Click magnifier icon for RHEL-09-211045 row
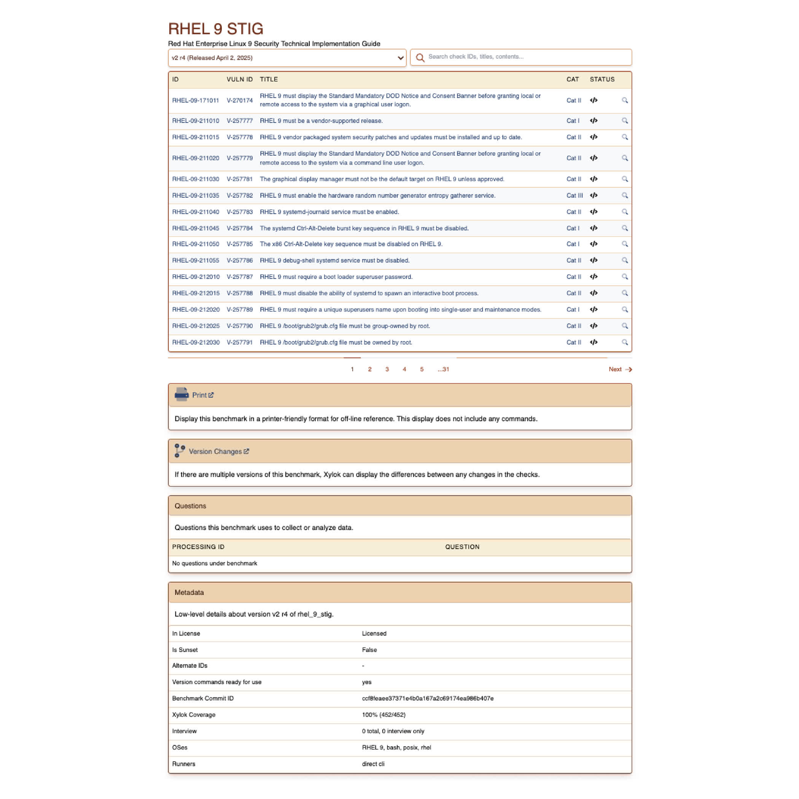The image size is (799, 799). click(x=624, y=228)
